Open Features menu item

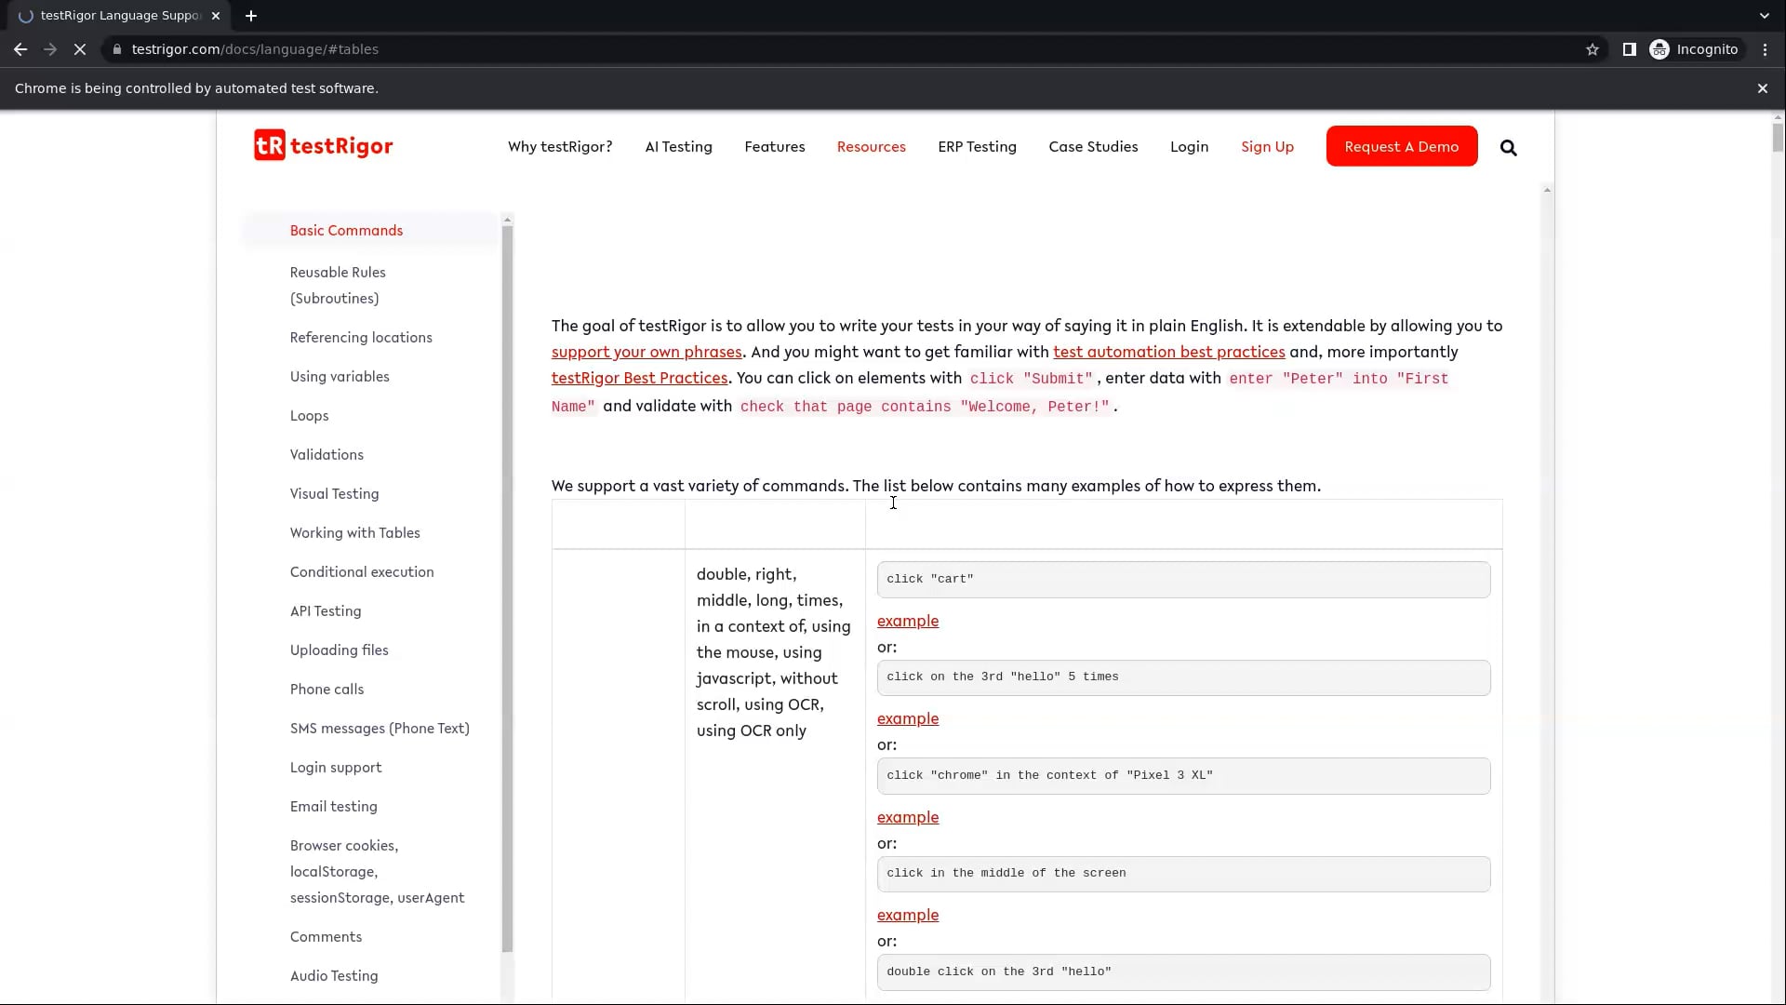(x=774, y=147)
